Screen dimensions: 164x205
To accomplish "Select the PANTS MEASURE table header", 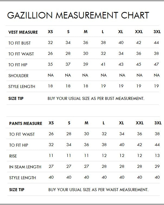I will coord(26,123).
